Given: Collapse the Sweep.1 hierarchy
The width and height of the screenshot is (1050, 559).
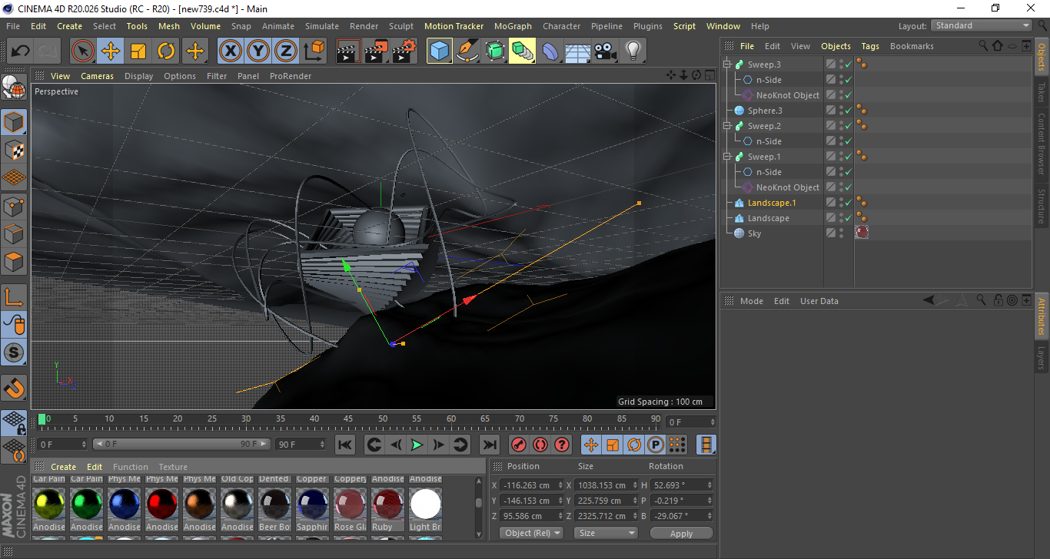Looking at the screenshot, I should [x=727, y=157].
